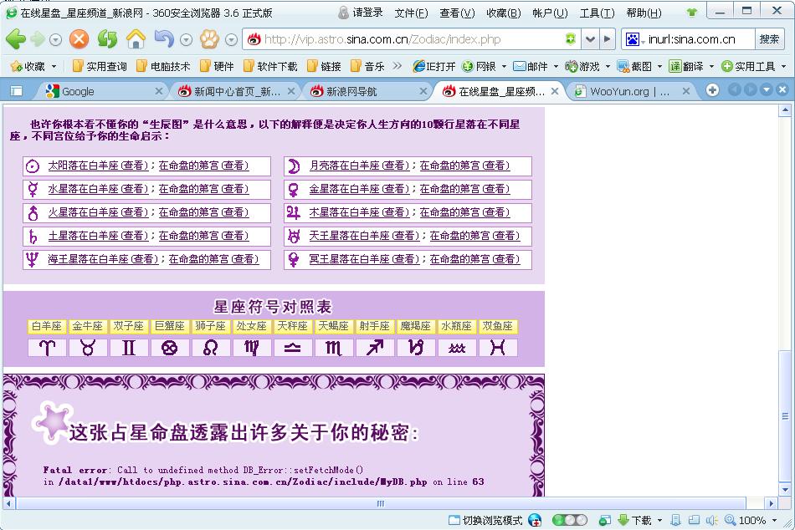Open the 电脑技术 bookmark folder
Screen dimensions: 795x530
[164, 66]
